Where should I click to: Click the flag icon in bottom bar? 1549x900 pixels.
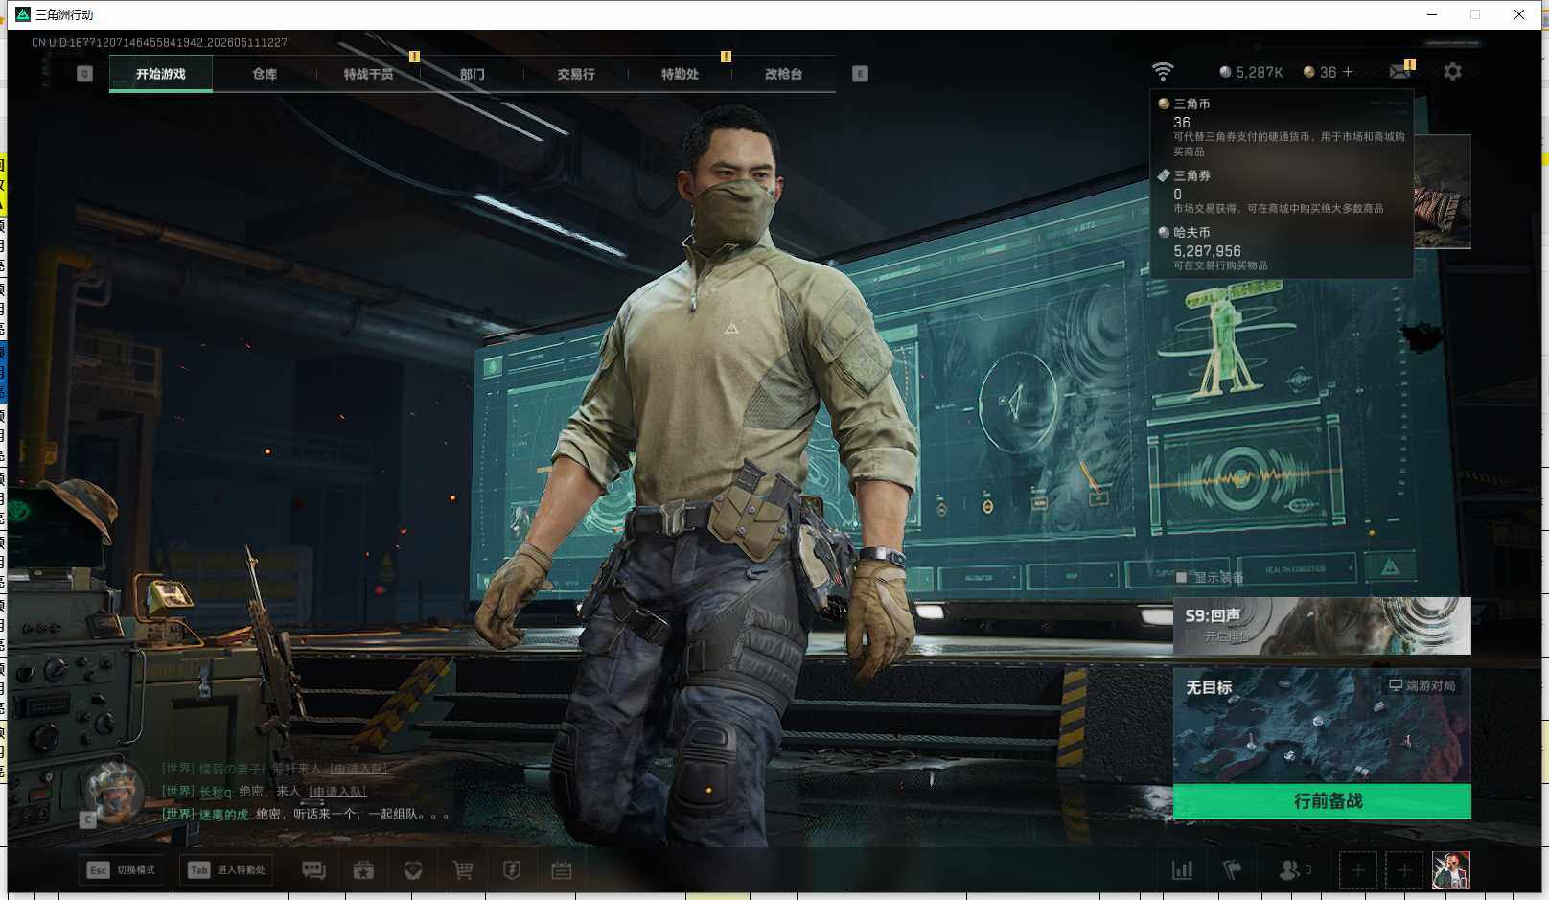[x=1233, y=870]
